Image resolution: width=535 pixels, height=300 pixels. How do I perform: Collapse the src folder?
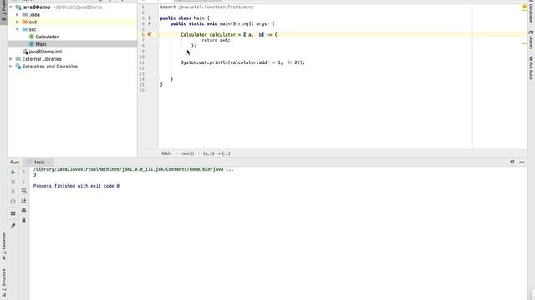point(18,29)
